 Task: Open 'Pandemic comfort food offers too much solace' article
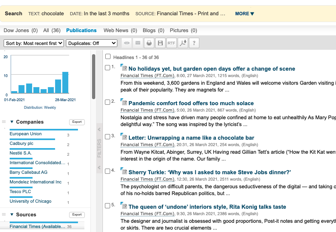(191, 103)
